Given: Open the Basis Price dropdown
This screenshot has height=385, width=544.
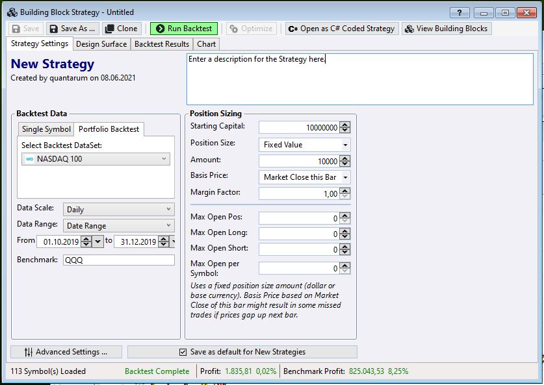Looking at the screenshot, I should 345,177.
